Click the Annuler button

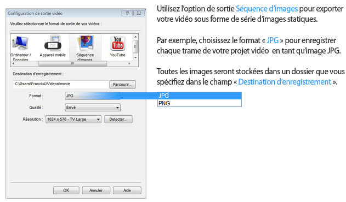tap(96, 191)
